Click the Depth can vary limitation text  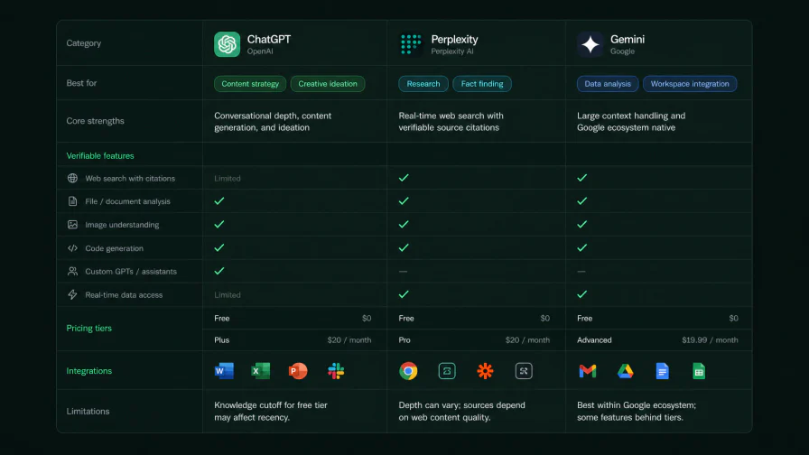[x=461, y=411]
